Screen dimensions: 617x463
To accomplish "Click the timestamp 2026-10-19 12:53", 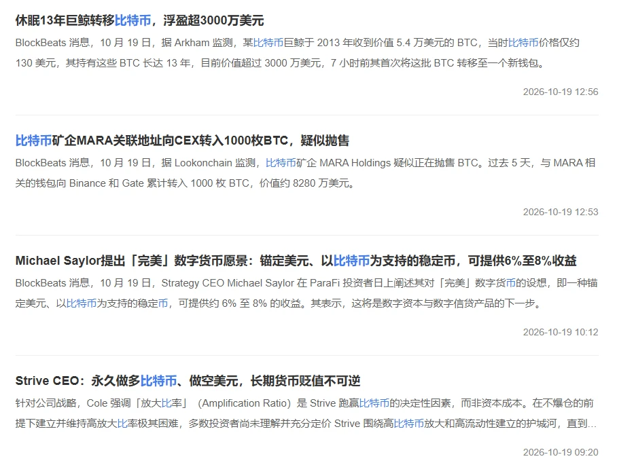I will [x=561, y=212].
